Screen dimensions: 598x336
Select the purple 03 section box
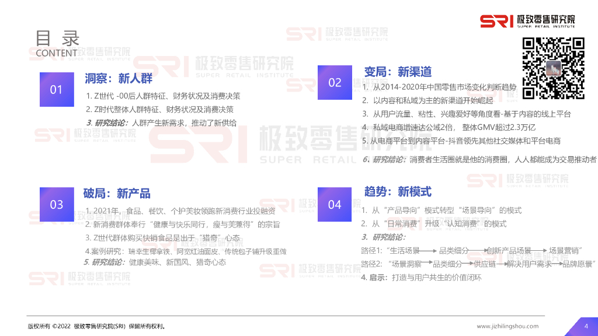click(57, 204)
